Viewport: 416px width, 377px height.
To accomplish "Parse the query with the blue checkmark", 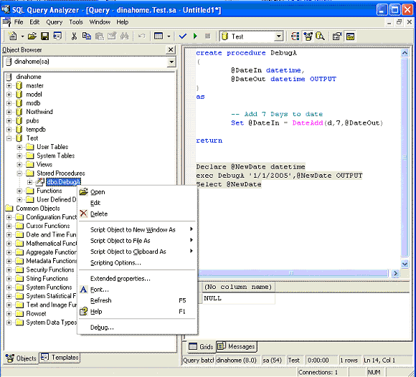I will click(x=182, y=36).
